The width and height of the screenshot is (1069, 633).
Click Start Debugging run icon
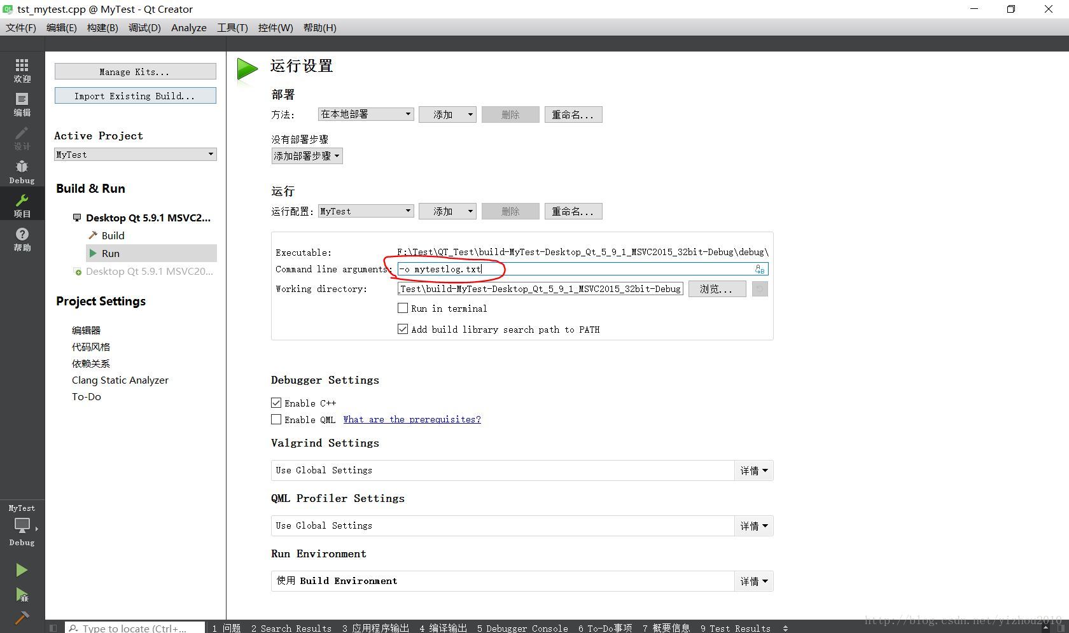click(x=22, y=595)
